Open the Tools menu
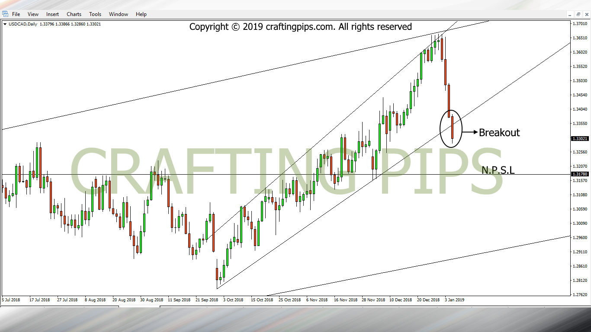 click(95, 14)
